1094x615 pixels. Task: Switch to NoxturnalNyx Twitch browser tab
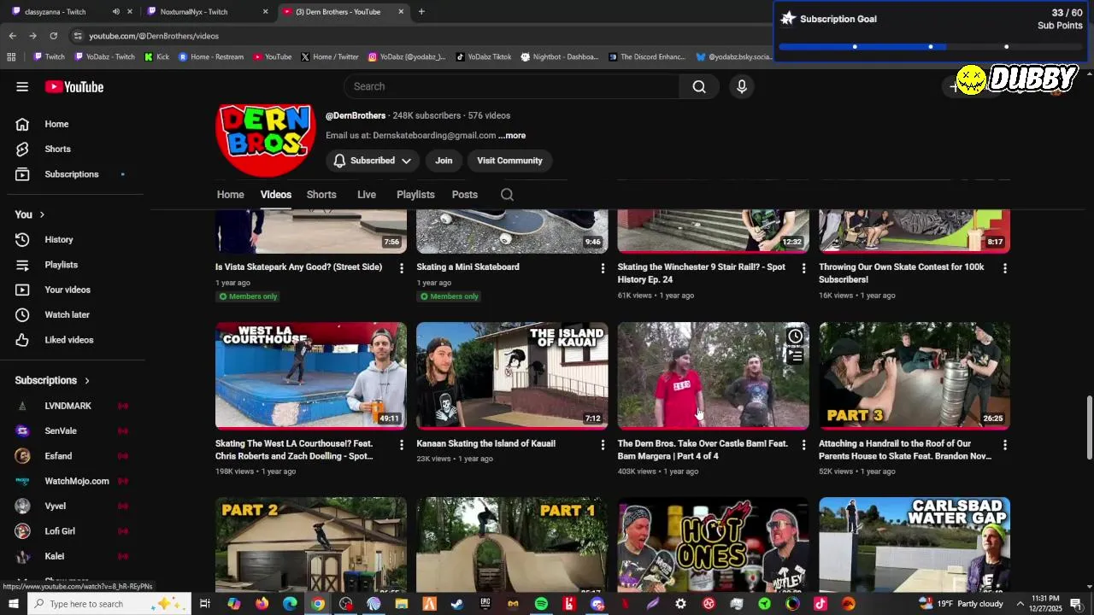[205, 12]
